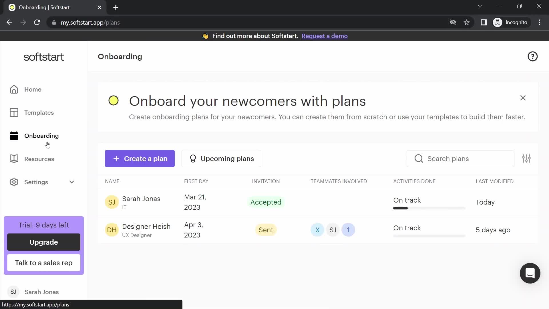Click Create a plan button
The height and width of the screenshot is (309, 549).
tap(140, 159)
